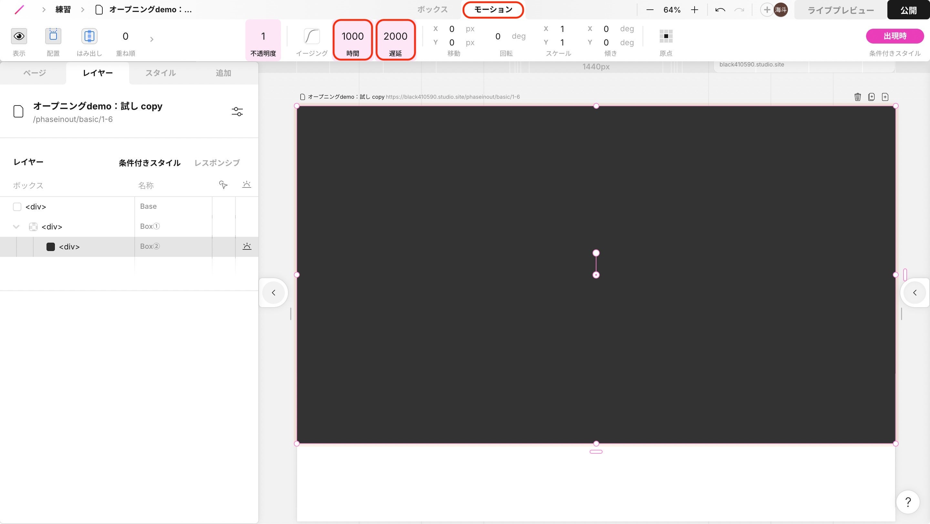Zoom in with the plus icon
930x524 pixels.
pos(694,10)
